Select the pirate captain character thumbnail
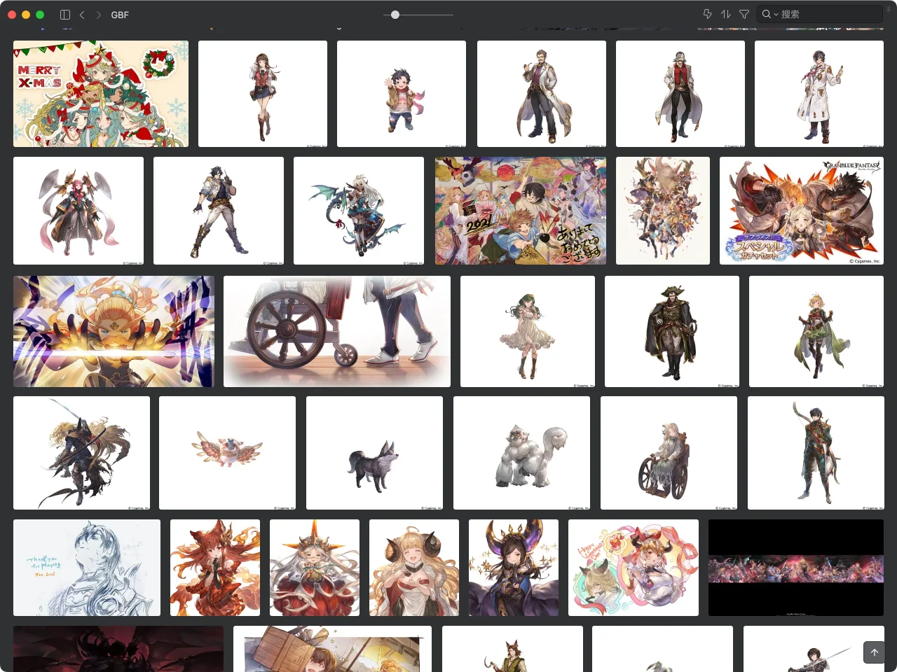The width and height of the screenshot is (897, 672). [x=672, y=332]
